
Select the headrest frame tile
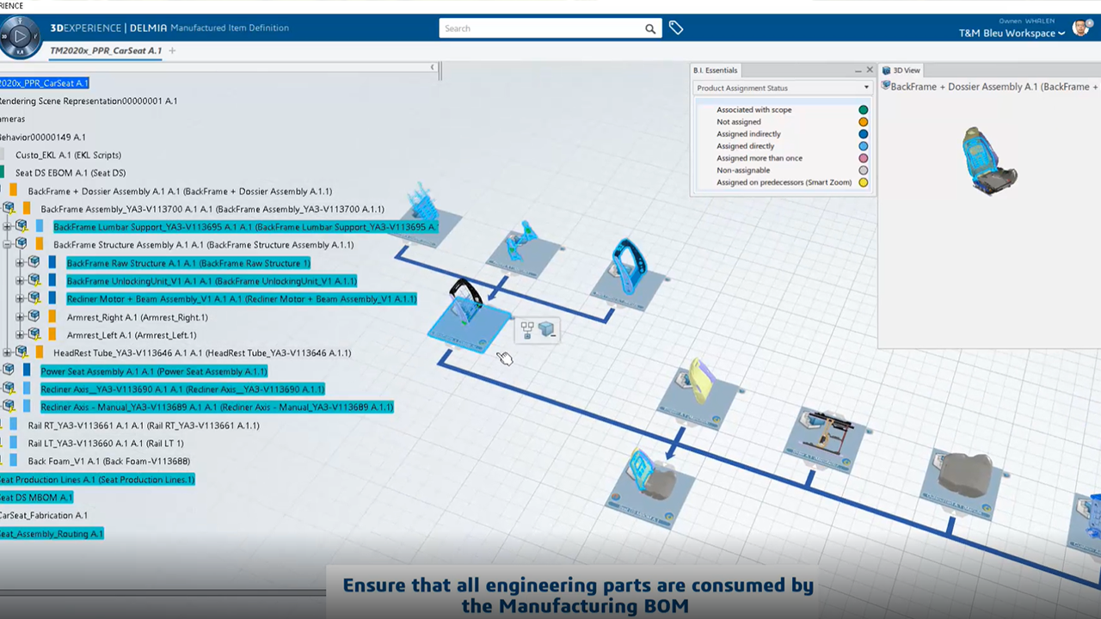pyautogui.click(x=628, y=273)
